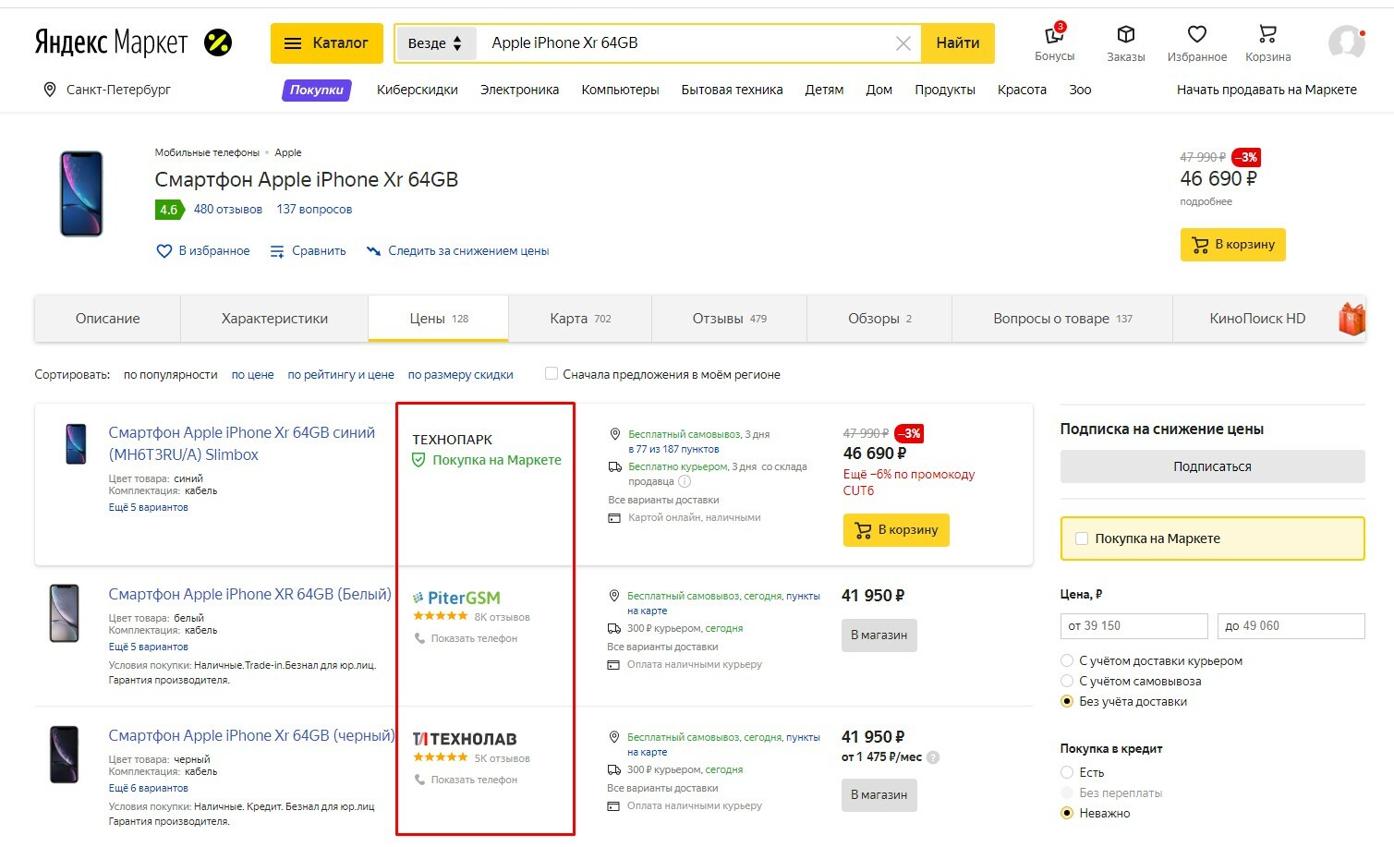This screenshot has height=847, width=1394.
Task: Click the heart icon for В избранное
Action: 164,250
